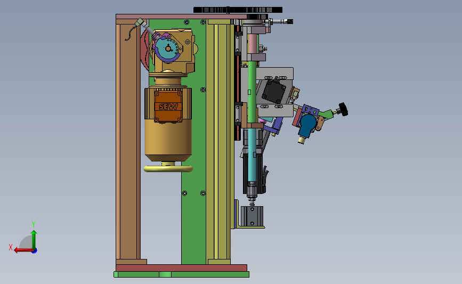Select the top brown-pink horizontal plate
The height and width of the screenshot is (284, 462).
pyautogui.click(x=181, y=17)
